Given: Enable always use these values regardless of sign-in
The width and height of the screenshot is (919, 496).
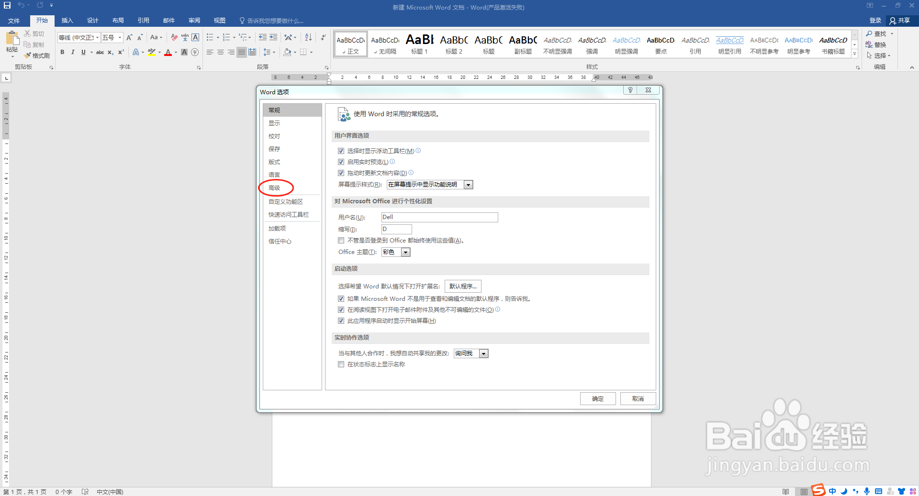Looking at the screenshot, I should (x=341, y=241).
